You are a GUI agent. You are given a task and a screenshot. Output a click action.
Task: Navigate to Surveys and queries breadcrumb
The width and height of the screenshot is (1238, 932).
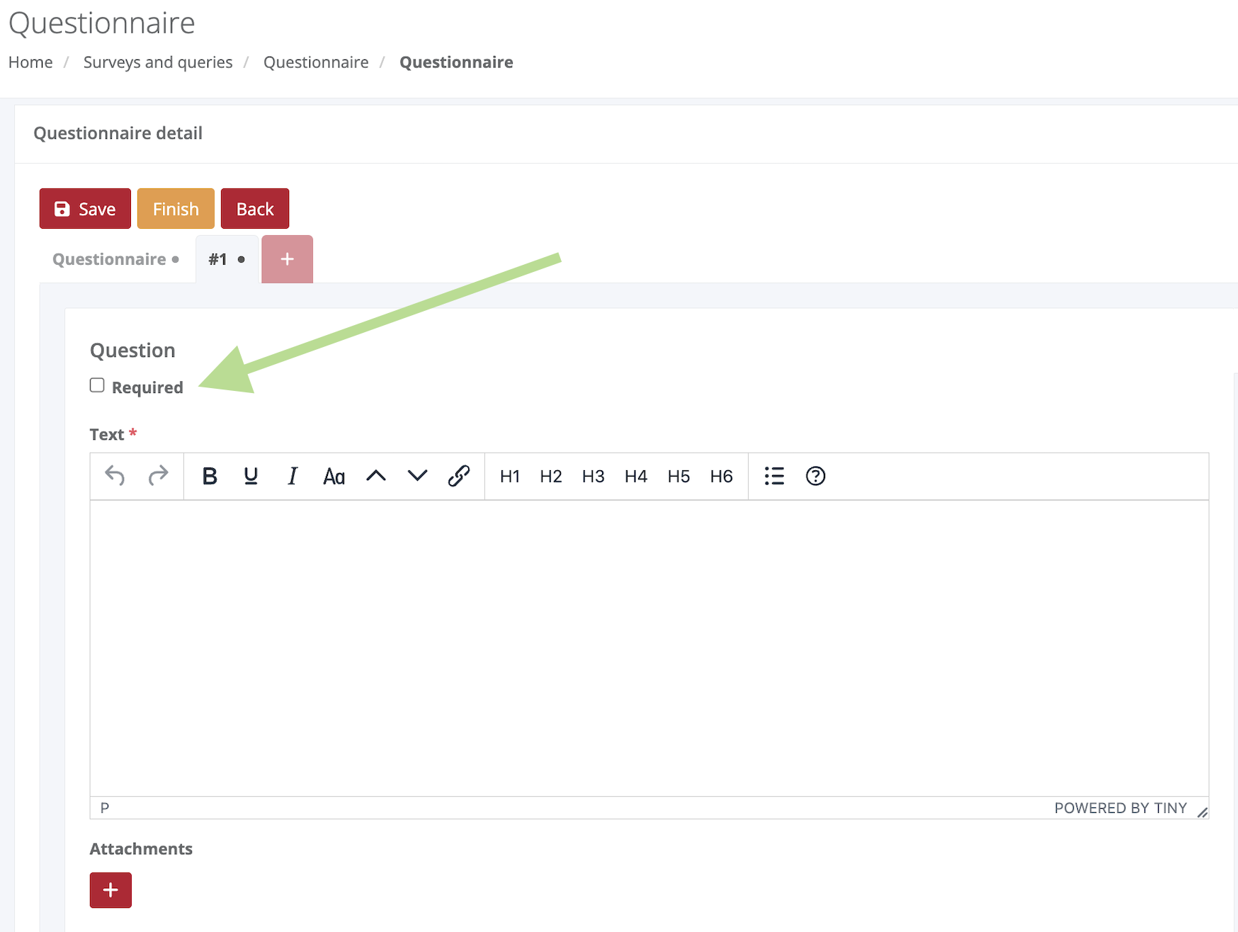158,62
